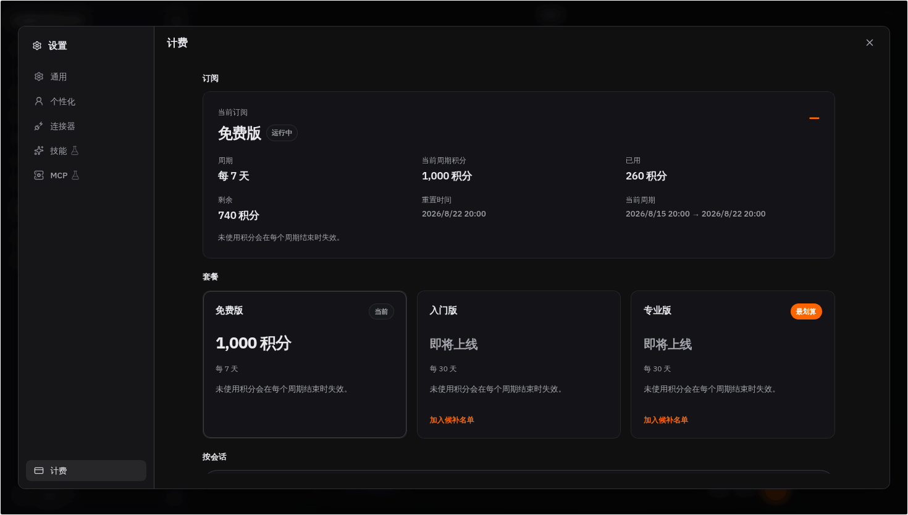The width and height of the screenshot is (908, 515).
Task: Select the 专业版 plan card
Action: [x=733, y=365]
